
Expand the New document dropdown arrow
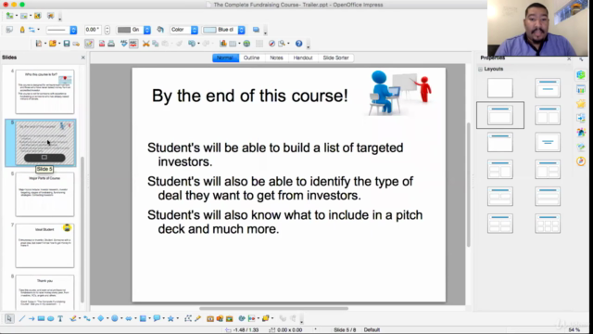[x=45, y=44]
